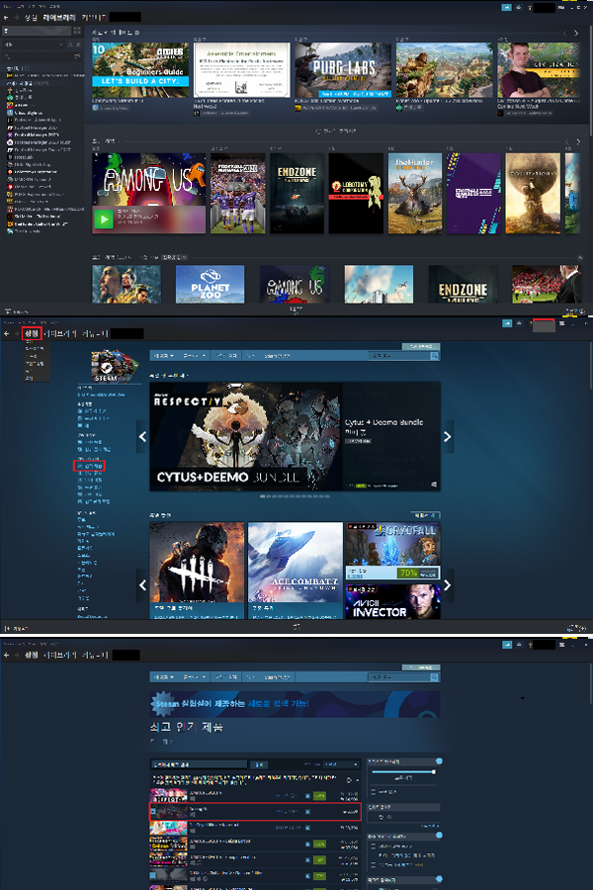The image size is (593, 890).
Task: Open the Assemble Entertainment news card
Action: coord(242,69)
